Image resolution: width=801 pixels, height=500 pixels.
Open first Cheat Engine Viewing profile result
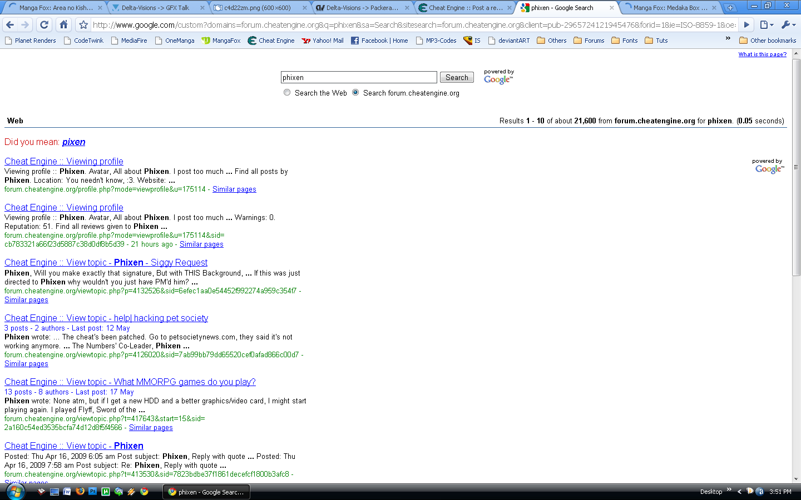[x=64, y=161]
